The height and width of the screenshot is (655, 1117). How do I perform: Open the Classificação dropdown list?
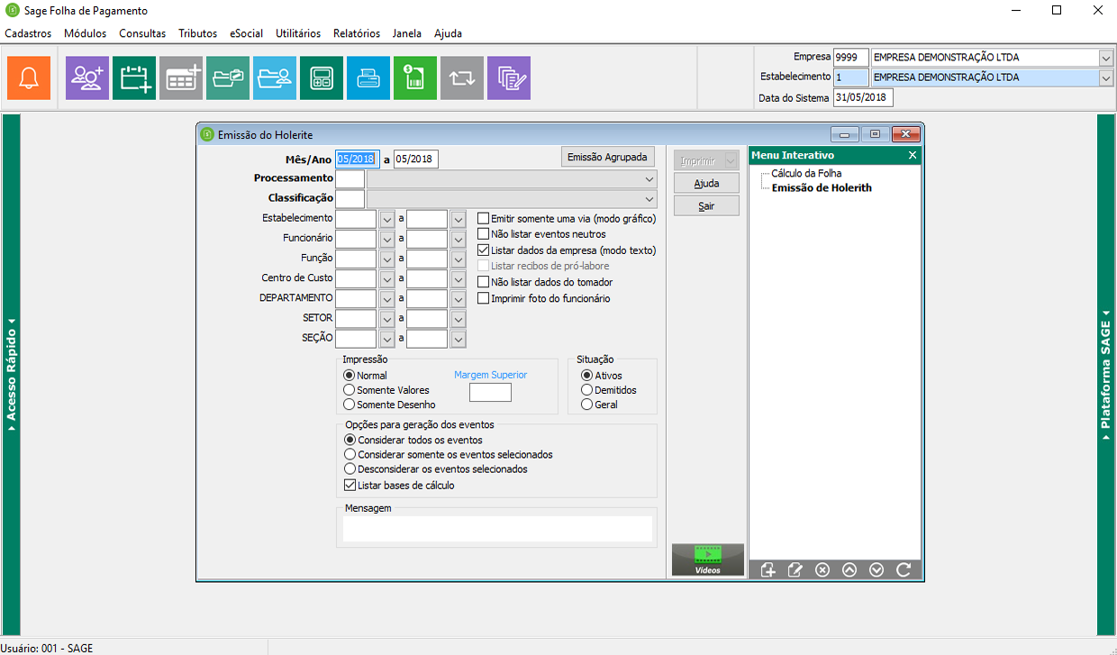tap(649, 198)
